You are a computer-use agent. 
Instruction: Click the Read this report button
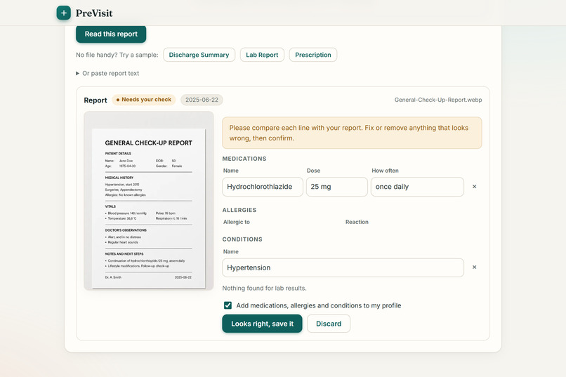[111, 34]
